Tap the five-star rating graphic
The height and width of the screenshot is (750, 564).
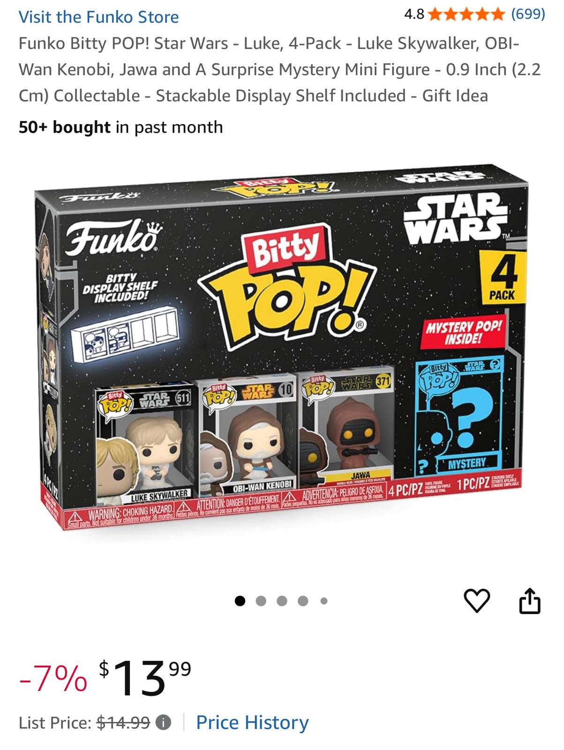tap(467, 15)
